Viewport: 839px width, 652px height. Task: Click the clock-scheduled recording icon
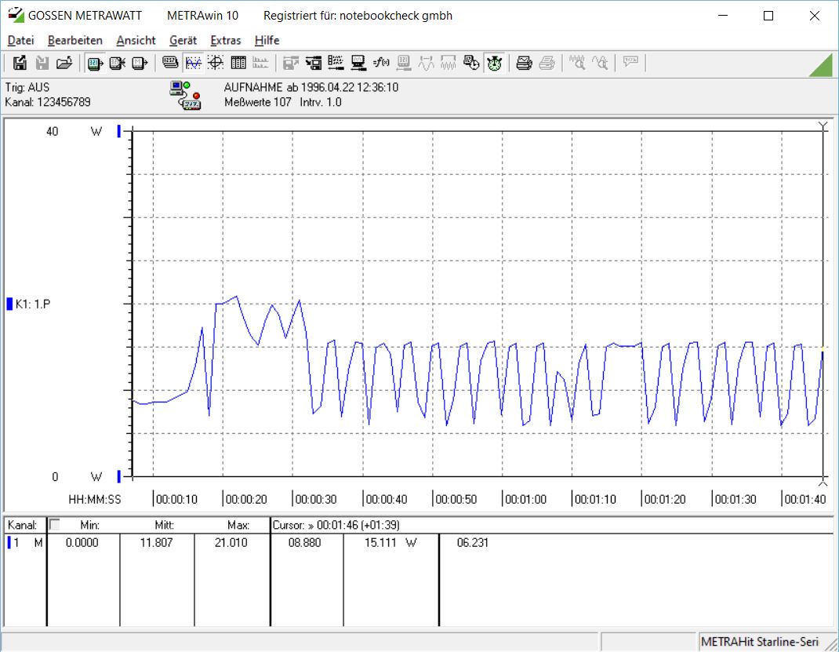(x=471, y=64)
